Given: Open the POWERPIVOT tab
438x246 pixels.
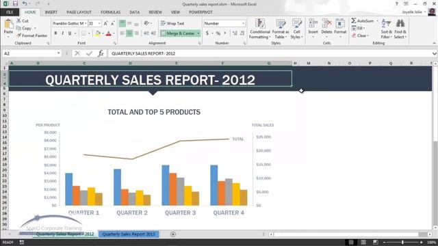Looking at the screenshot, I should click(x=201, y=12).
